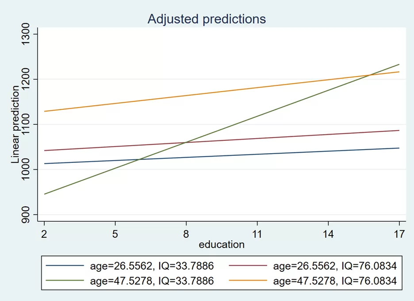Click the blue line swatch in legend
The image size is (414, 301).
pos(65,266)
